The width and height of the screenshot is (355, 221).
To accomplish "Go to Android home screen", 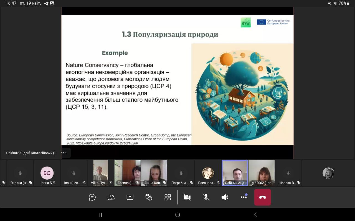I will [177, 215].
